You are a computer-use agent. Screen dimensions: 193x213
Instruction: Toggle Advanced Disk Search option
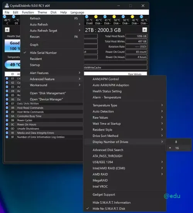click(x=125, y=150)
